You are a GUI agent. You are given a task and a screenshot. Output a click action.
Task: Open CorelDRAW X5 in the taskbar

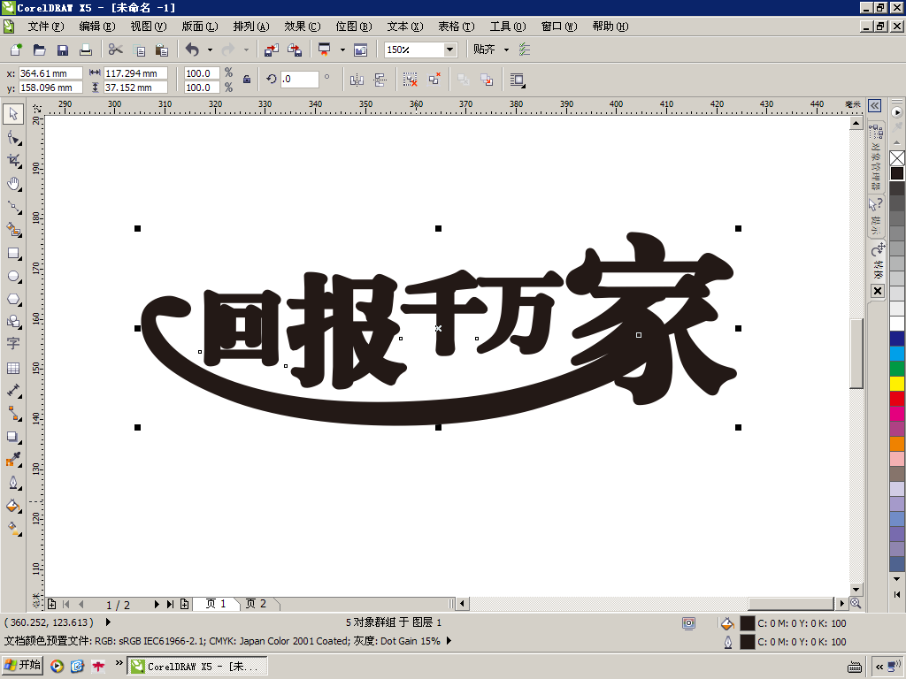(x=197, y=667)
